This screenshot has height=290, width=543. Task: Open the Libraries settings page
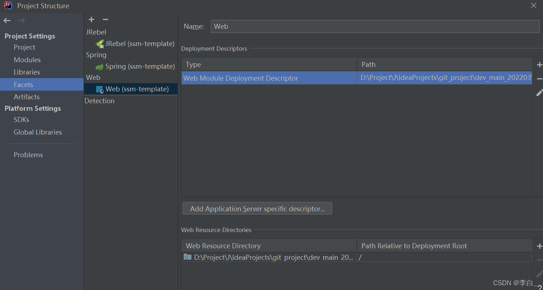coord(27,72)
